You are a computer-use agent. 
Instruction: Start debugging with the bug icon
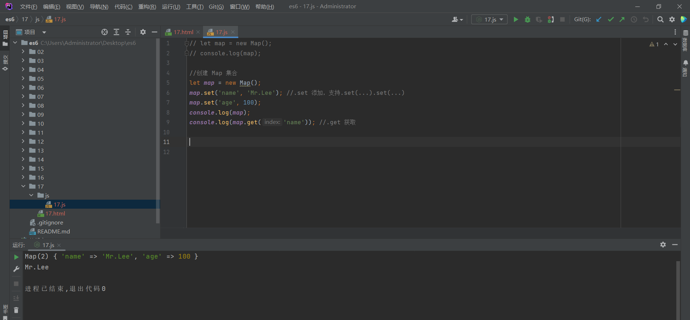coord(527,19)
